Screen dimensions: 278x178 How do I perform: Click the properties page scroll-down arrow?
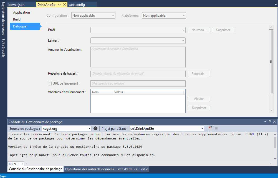(271, 110)
